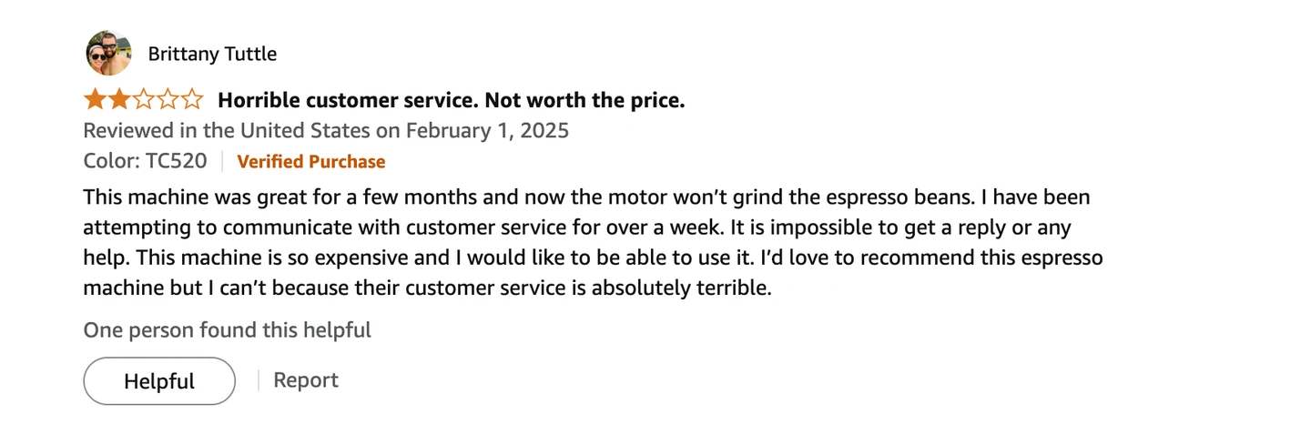This screenshot has height=434, width=1311.
Task: Click Brittany Tuttle's profile avatar picture
Action: pyautogui.click(x=108, y=54)
